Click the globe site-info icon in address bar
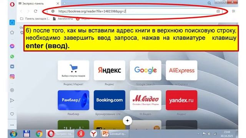Image resolution: width=246 pixels, height=138 pixels. pyautogui.click(x=53, y=11)
